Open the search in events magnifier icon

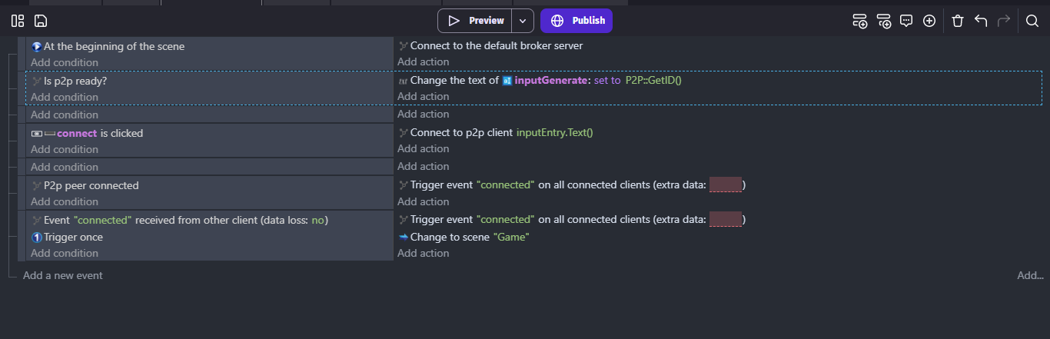pyautogui.click(x=1032, y=21)
